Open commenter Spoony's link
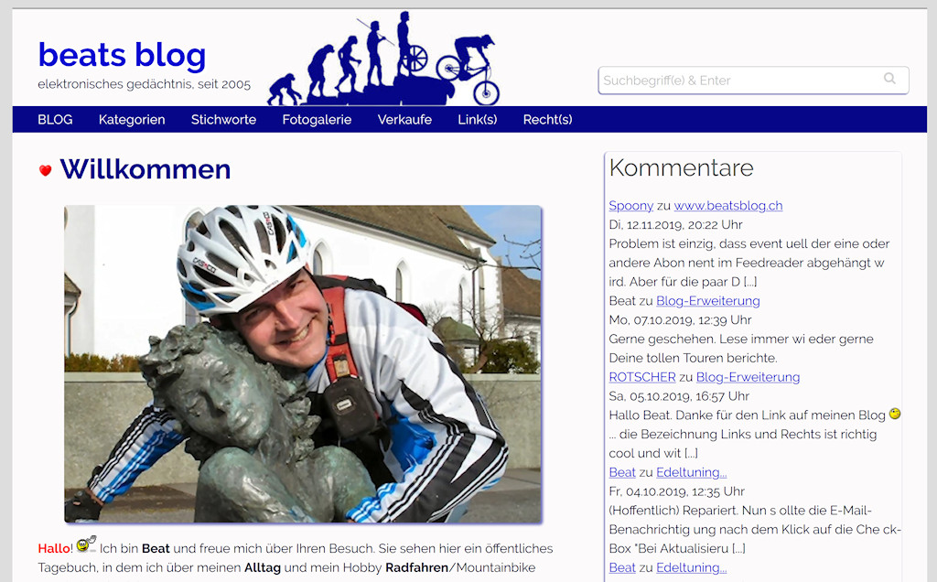The image size is (937, 582). coord(631,206)
